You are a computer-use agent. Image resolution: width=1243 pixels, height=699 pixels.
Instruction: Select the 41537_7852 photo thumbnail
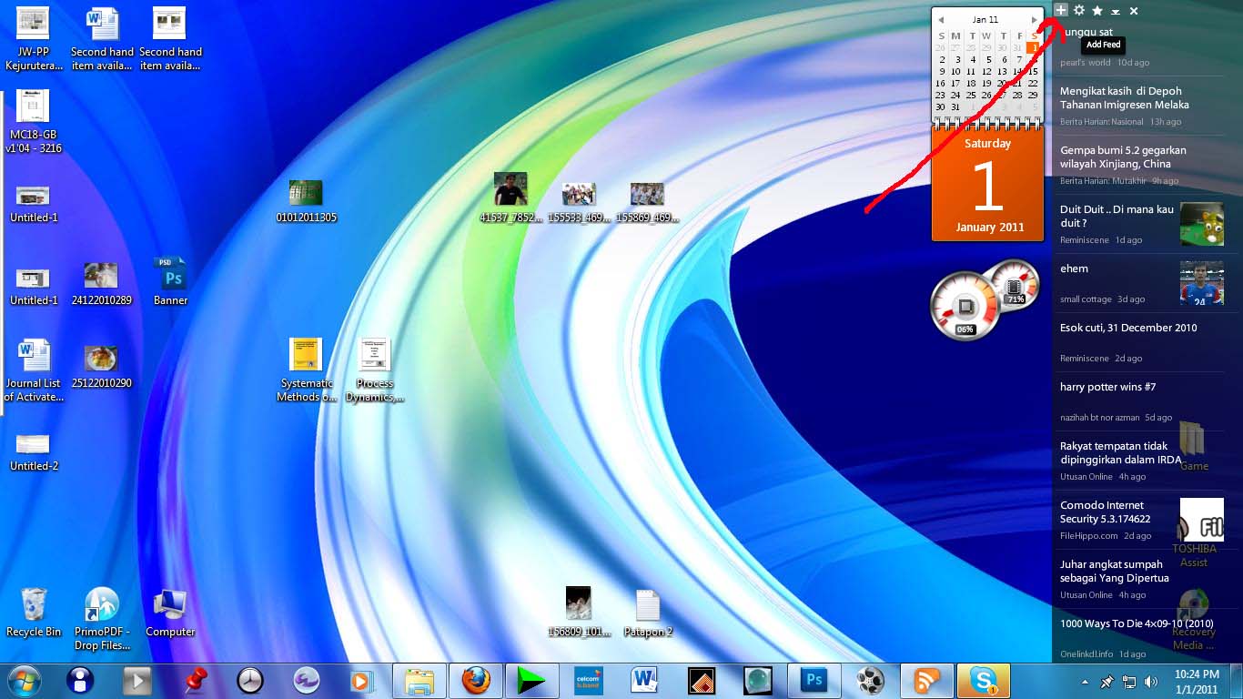point(510,198)
